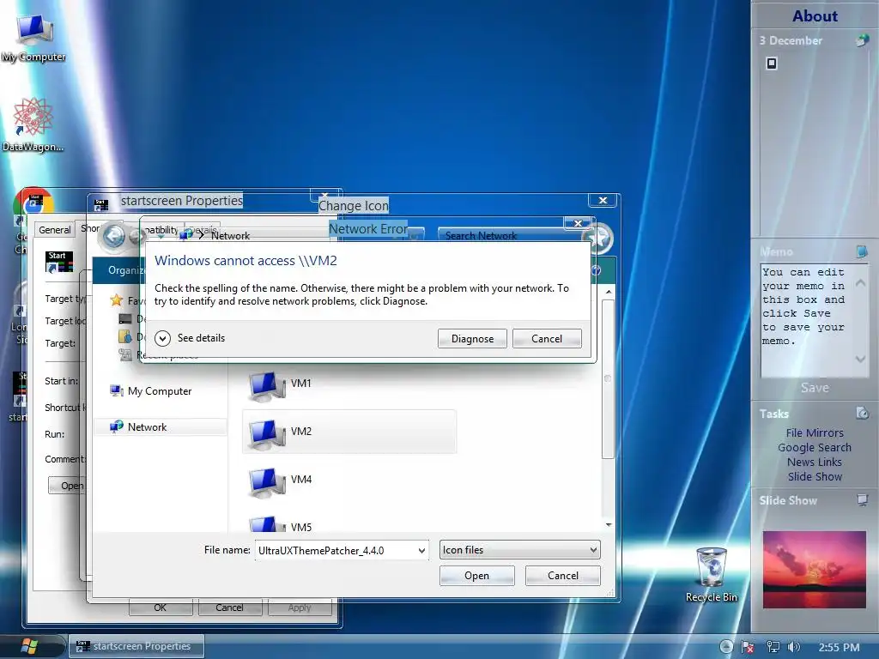Click the sunset slide show thumbnail
The width and height of the screenshot is (879, 659).
click(814, 570)
